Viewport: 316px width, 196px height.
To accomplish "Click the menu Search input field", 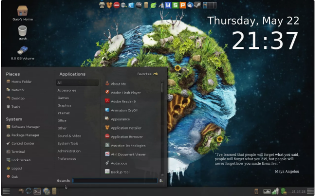I will tap(115, 181).
